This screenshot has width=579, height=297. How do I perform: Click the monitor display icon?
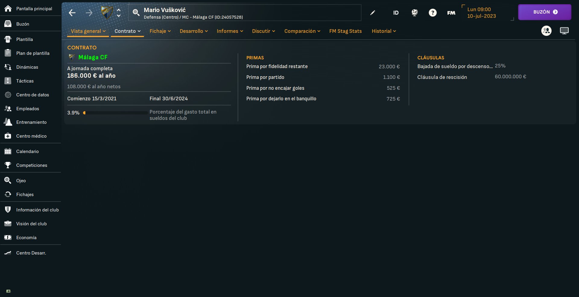(564, 31)
